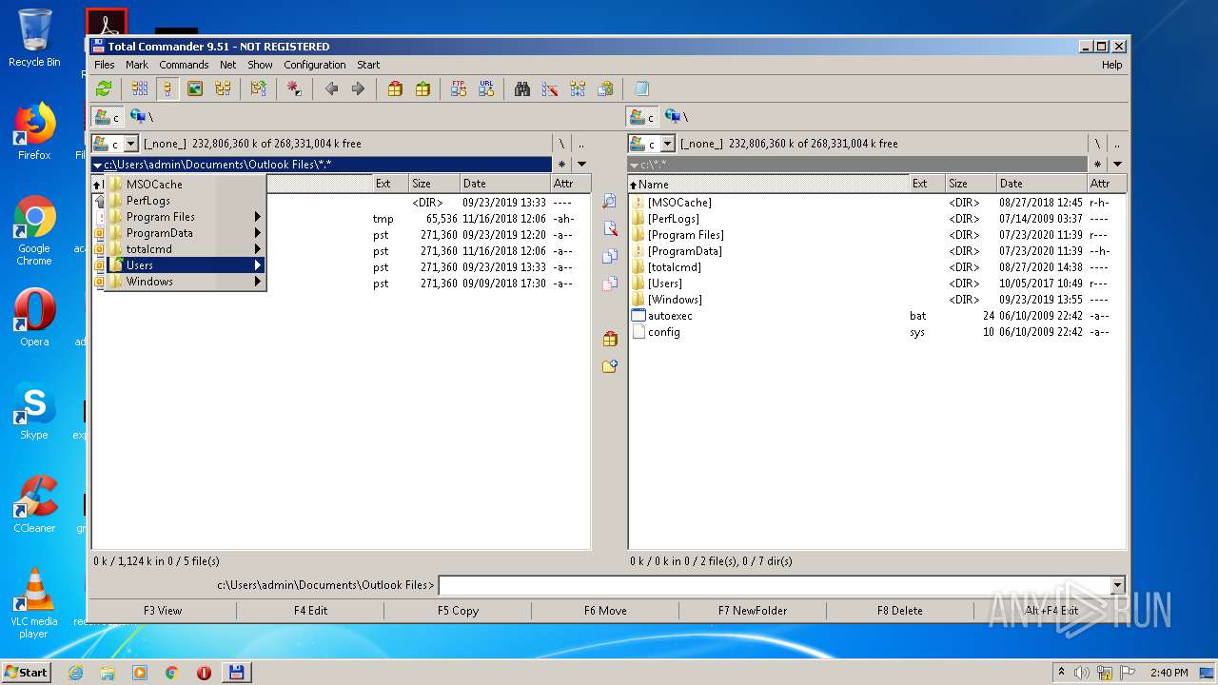Viewport: 1218px width, 685px height.
Task: Open the FTP connect icon
Action: [459, 88]
